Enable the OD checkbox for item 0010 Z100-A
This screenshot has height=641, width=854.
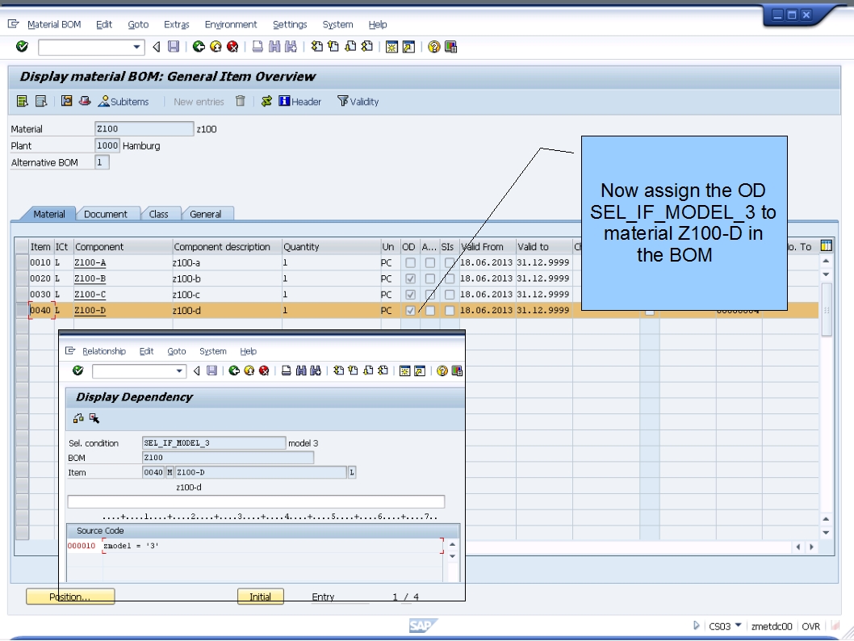(x=408, y=262)
